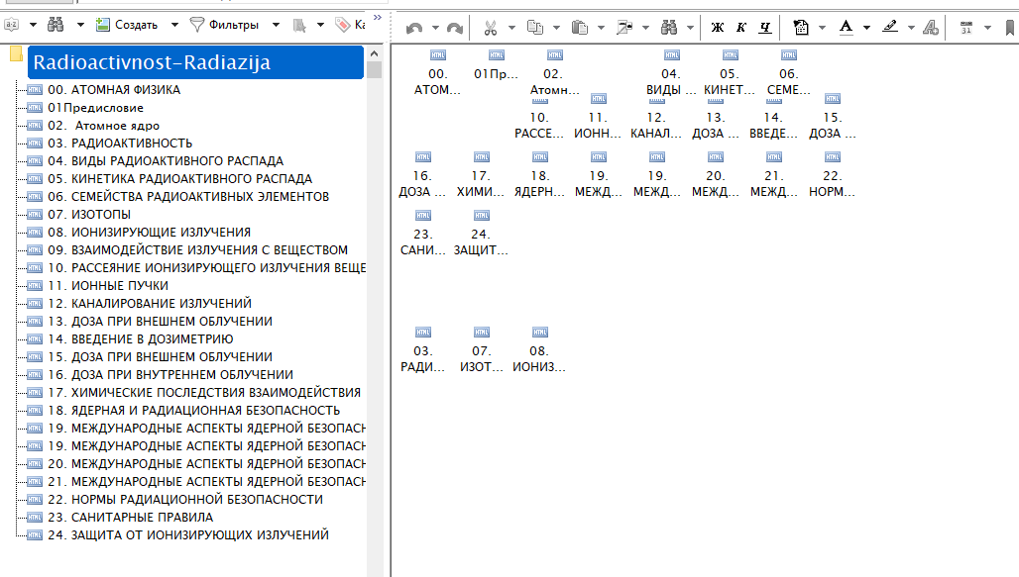Click the tree scrollbar up arrow
1019x577 pixels.
[x=374, y=53]
